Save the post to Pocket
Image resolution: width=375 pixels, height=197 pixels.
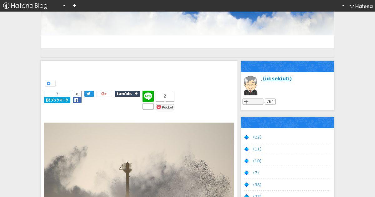[165, 107]
